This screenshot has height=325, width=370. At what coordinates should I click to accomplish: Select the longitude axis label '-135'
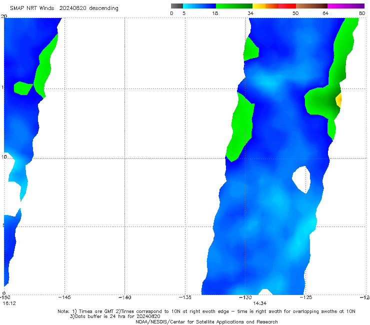click(185, 297)
